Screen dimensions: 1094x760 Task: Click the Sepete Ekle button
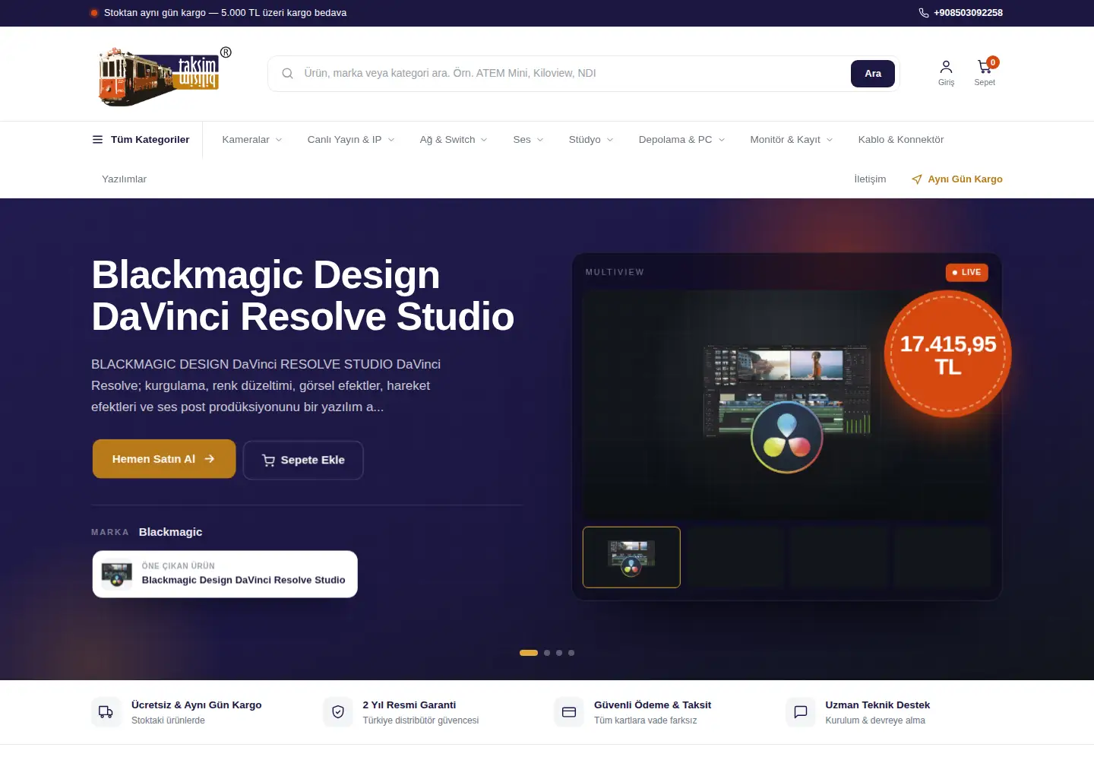pos(303,460)
